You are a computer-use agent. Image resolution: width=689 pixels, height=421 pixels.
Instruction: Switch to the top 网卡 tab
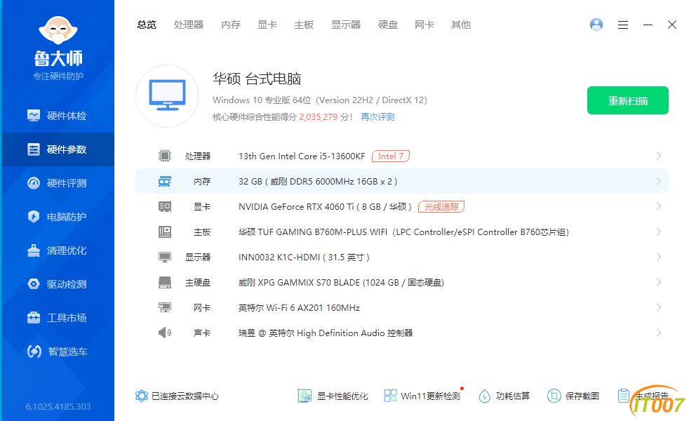(424, 25)
